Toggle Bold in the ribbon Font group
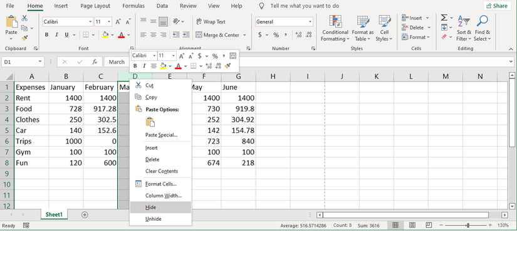Screen dimensions: 517x259 [x=46, y=34]
